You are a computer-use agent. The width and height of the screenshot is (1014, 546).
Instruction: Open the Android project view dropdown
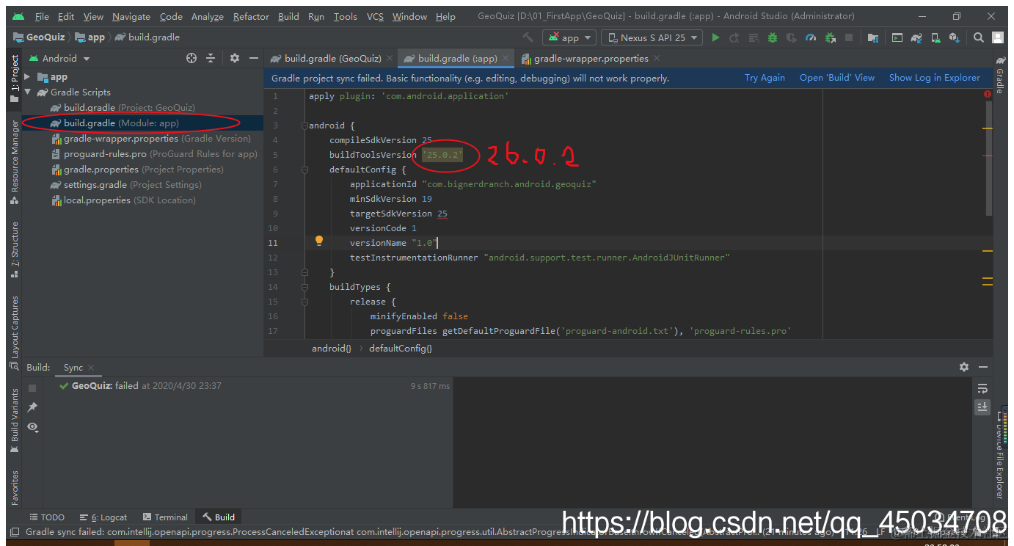pyautogui.click(x=59, y=59)
